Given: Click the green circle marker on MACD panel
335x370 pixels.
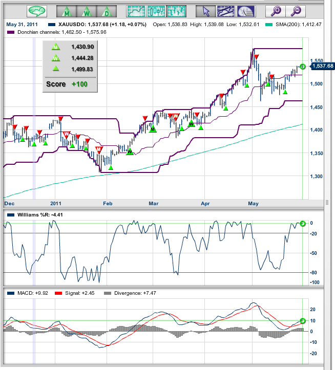Looking at the screenshot, I should [302, 321].
